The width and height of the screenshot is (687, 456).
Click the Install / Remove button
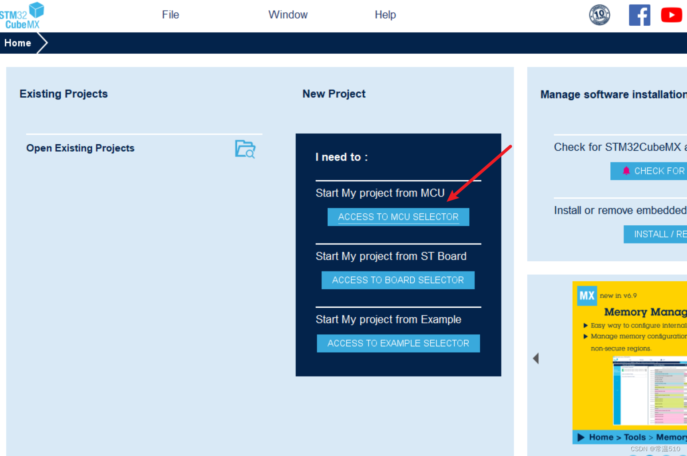click(x=655, y=234)
